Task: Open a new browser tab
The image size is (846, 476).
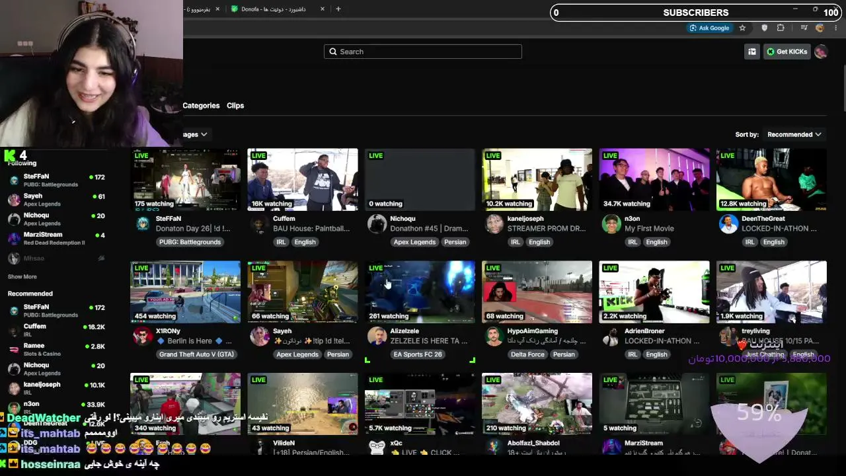Action: point(338,9)
